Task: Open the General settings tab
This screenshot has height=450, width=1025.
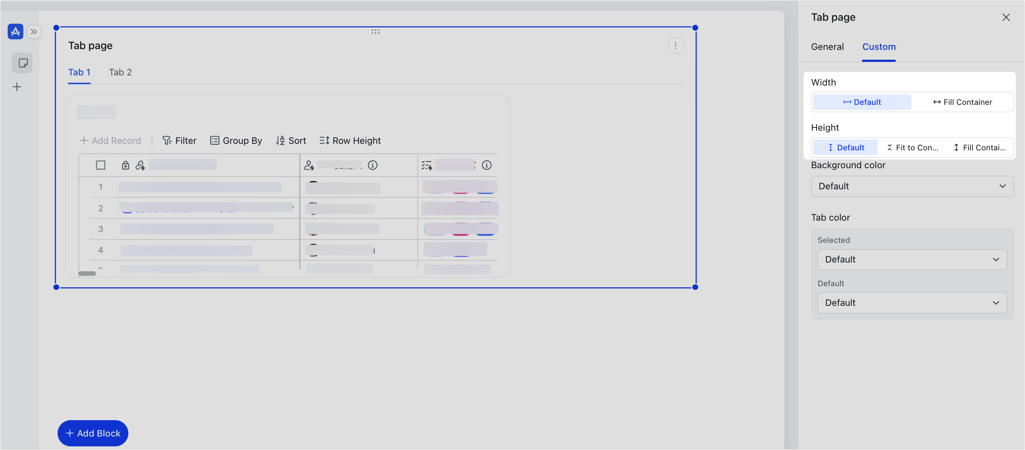Action: point(827,47)
